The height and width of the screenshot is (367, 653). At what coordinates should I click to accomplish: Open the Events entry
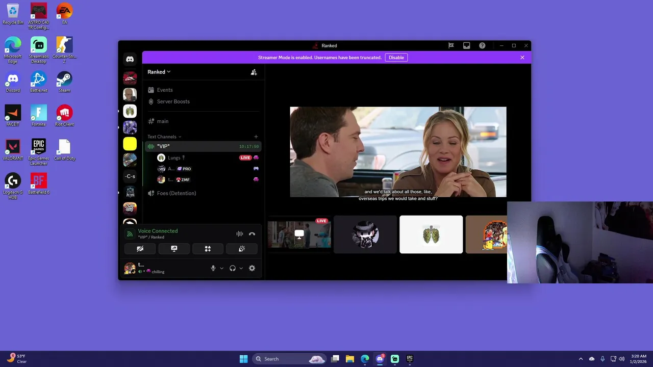click(x=203, y=90)
